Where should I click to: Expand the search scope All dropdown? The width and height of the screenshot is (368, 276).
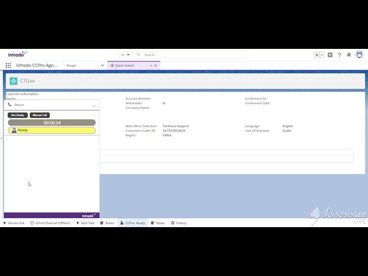125,55
